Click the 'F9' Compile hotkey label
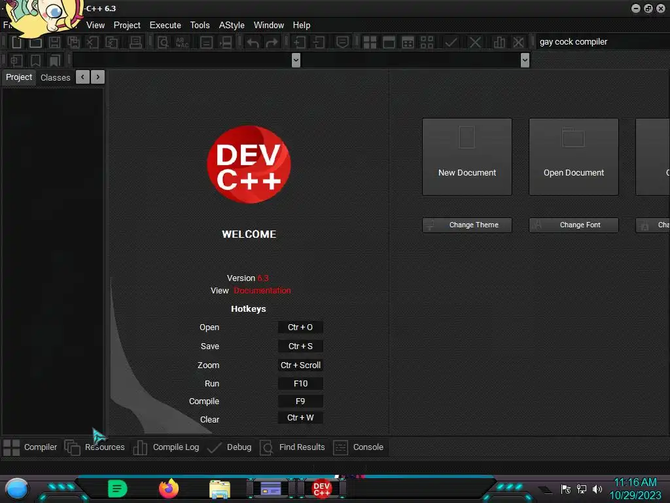670x503 pixels. tap(300, 401)
